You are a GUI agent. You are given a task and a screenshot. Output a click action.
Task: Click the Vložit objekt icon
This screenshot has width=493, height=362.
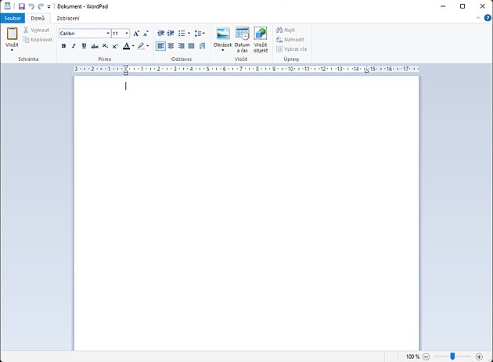pyautogui.click(x=261, y=34)
